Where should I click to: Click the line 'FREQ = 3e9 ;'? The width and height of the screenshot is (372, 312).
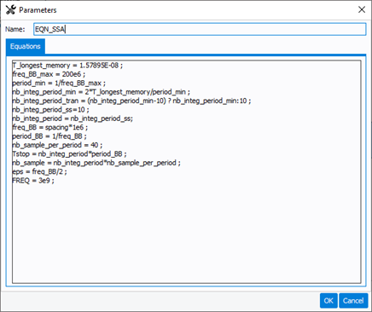[x=33, y=181]
